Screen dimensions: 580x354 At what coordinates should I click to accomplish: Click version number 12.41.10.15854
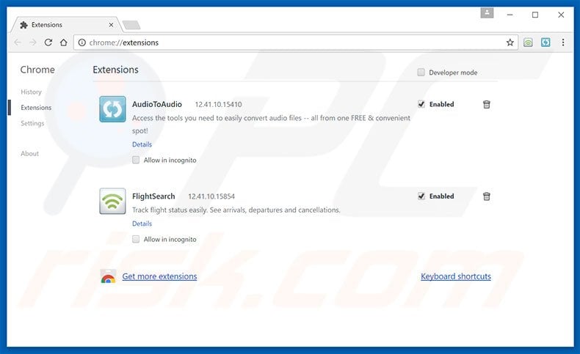[211, 196]
